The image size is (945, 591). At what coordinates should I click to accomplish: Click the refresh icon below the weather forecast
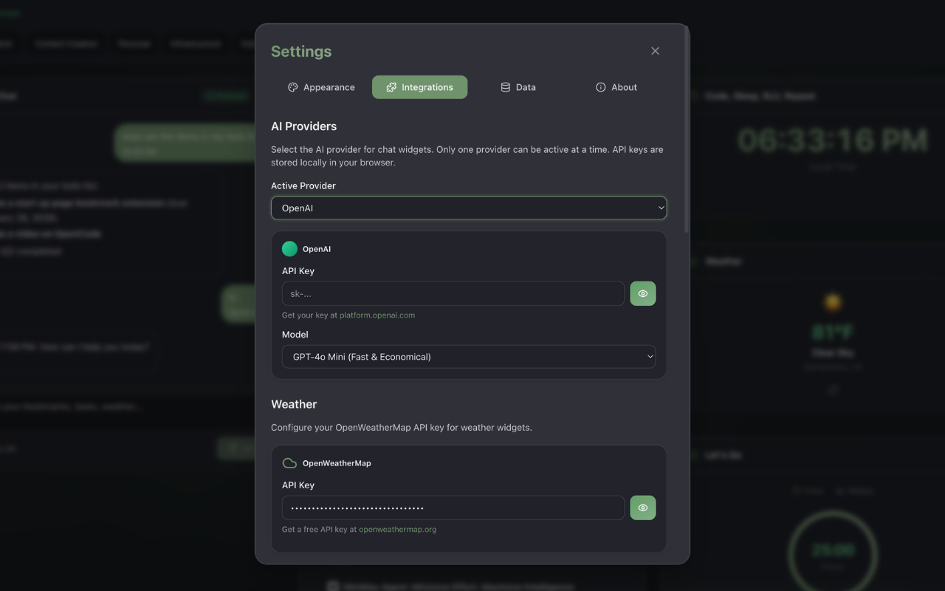(x=833, y=389)
